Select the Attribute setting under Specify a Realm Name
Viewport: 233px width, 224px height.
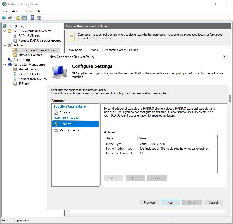pyautogui.click(x=75, y=112)
